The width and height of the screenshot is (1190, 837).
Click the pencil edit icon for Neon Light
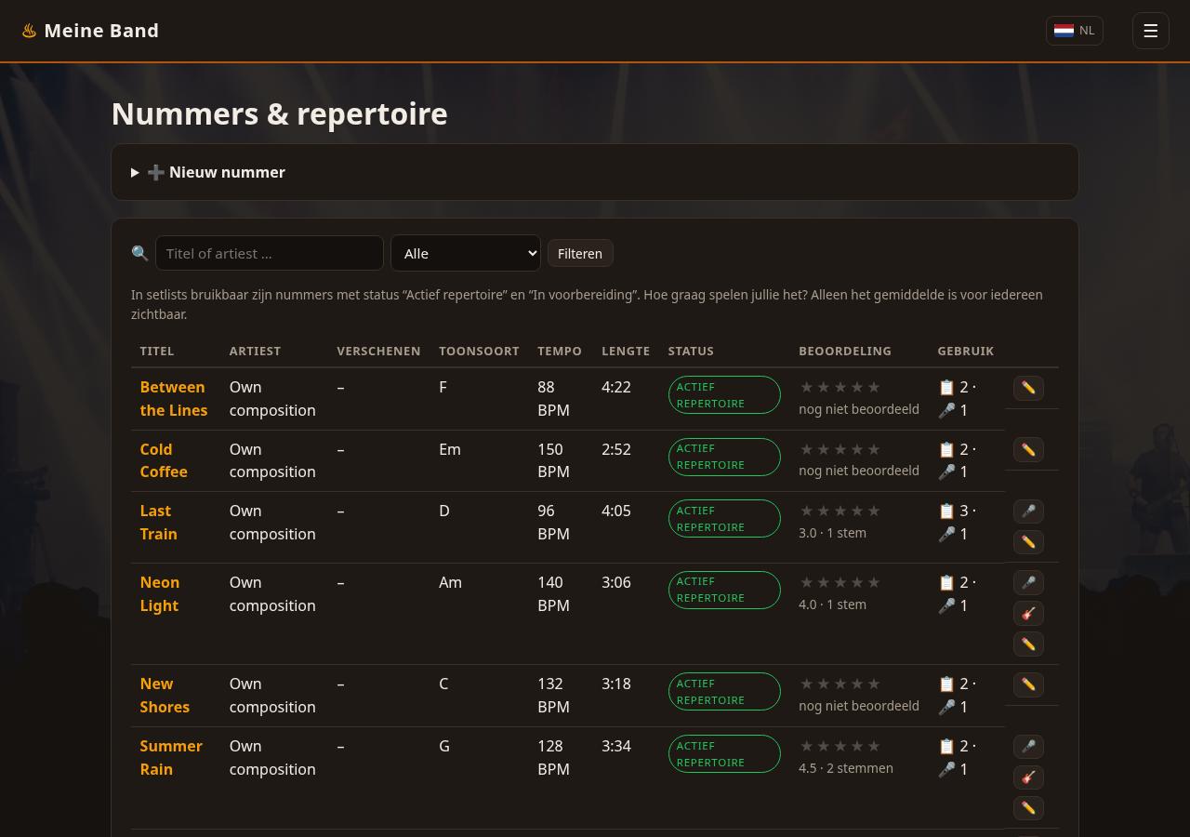point(1028,644)
